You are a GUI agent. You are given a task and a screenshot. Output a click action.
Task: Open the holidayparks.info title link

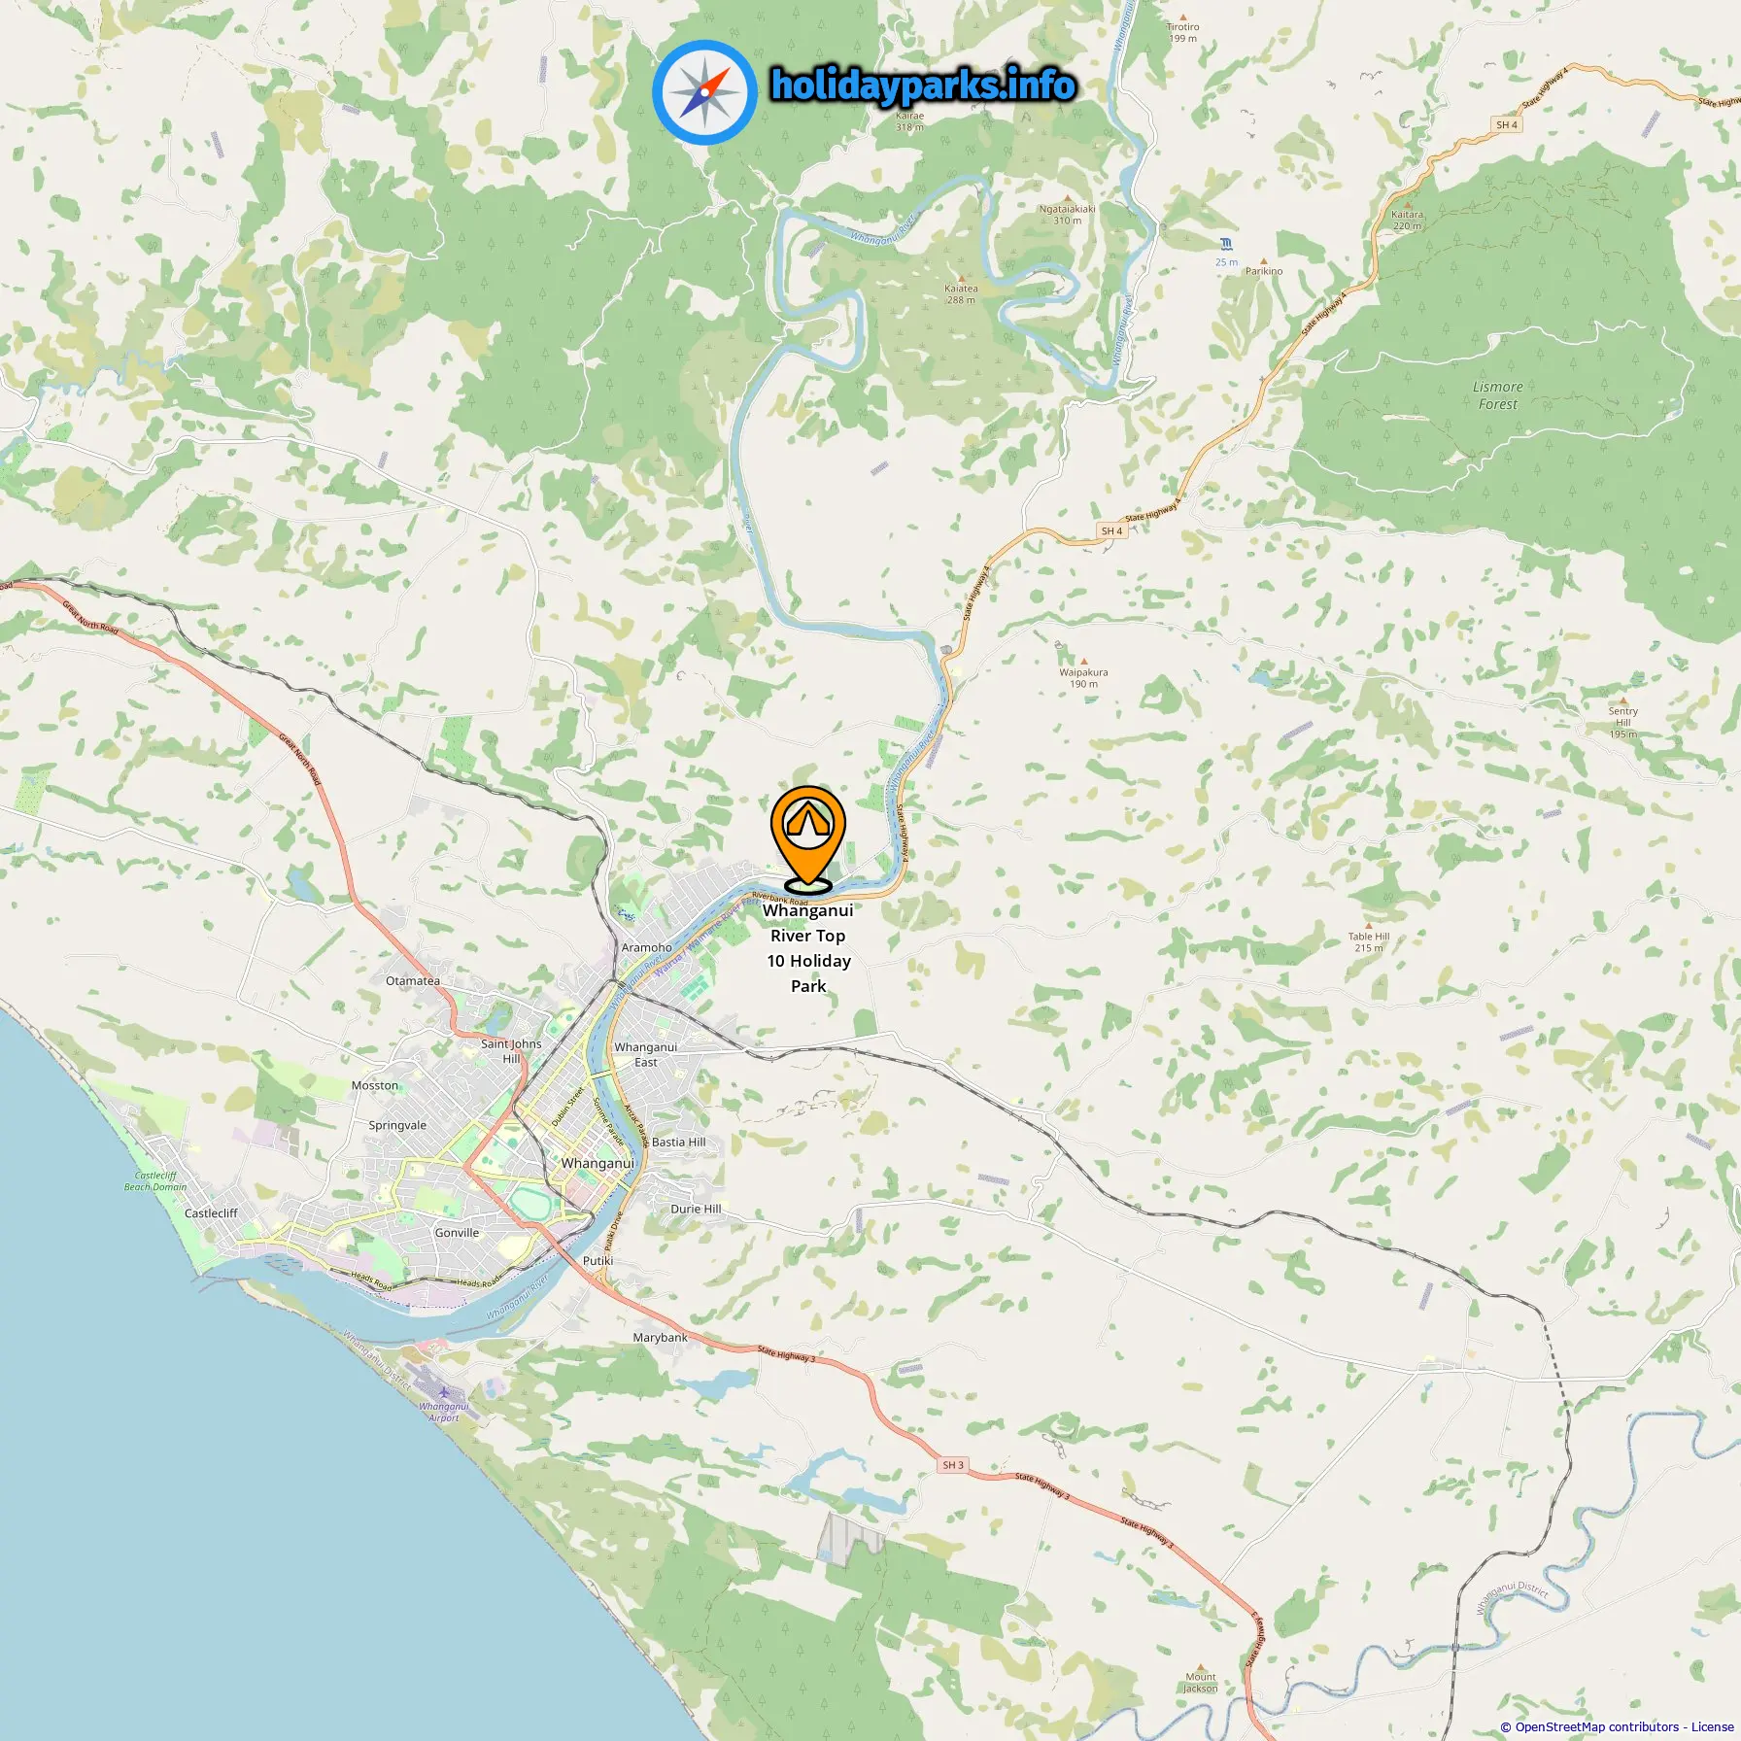point(923,85)
